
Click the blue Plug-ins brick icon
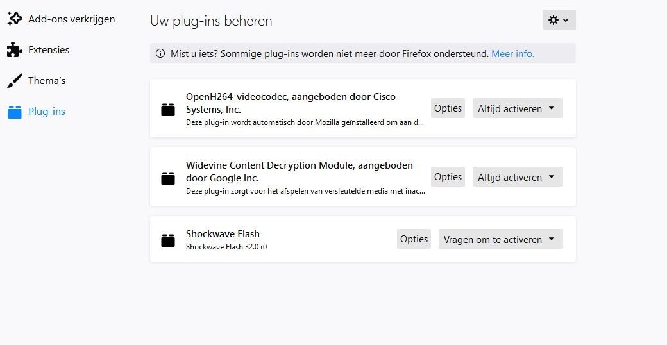[x=15, y=112]
